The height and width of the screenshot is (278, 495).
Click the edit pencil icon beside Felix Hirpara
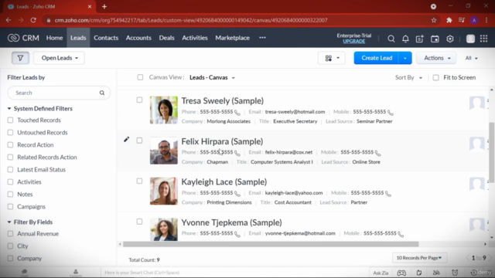[x=126, y=139]
